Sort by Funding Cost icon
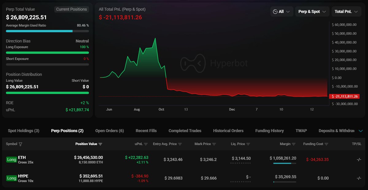The width and height of the screenshot is (368, 190). 326,144
